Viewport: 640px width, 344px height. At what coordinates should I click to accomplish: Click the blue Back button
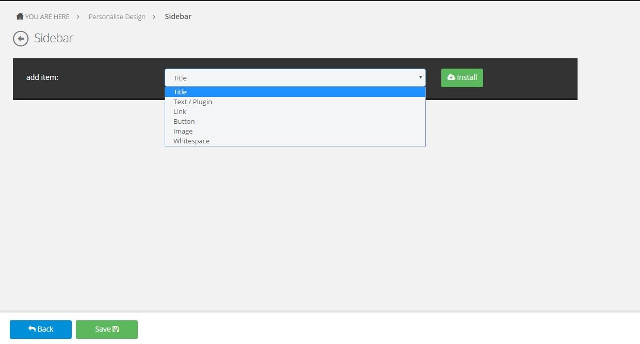[x=41, y=329]
